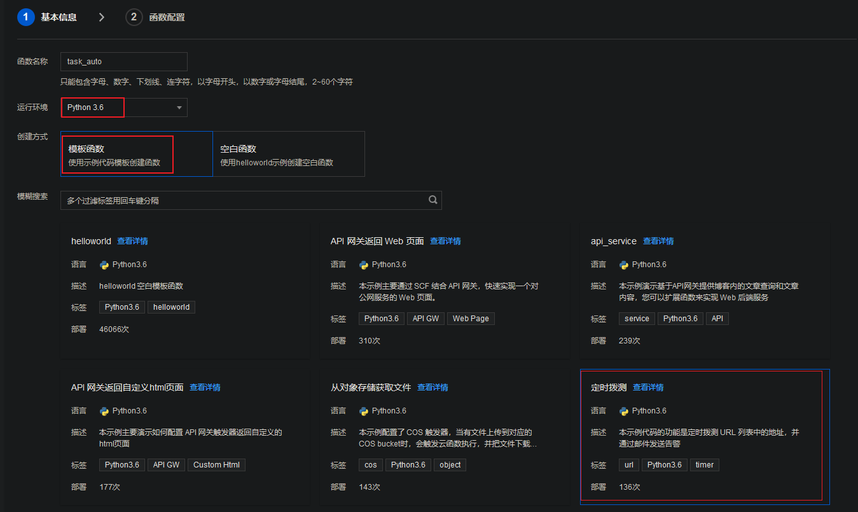Click the 函数名称 input containing task_auto
The image size is (858, 512).
coord(124,62)
